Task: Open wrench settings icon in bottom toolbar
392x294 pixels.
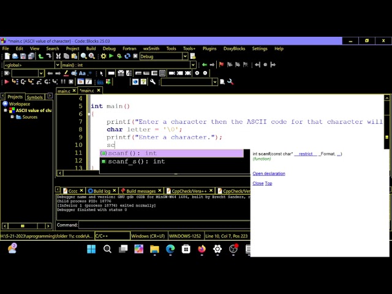Action: pos(153,81)
